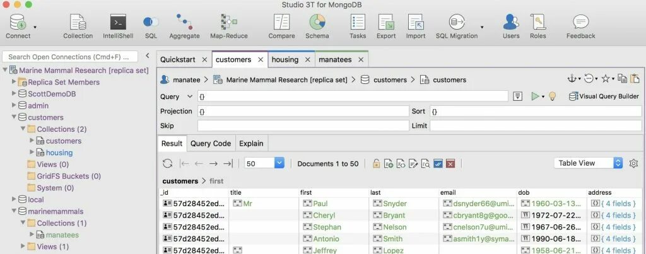The image size is (646, 254).
Task: Click the Export toolbar icon
Action: click(x=386, y=22)
